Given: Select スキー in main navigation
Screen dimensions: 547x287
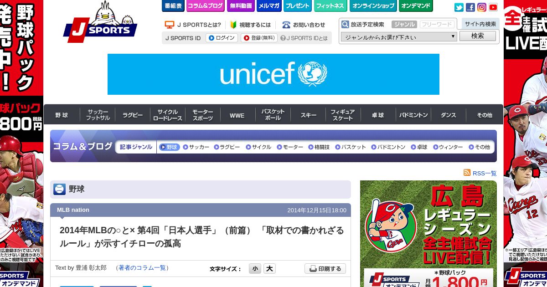Looking at the screenshot, I should click(x=308, y=115).
